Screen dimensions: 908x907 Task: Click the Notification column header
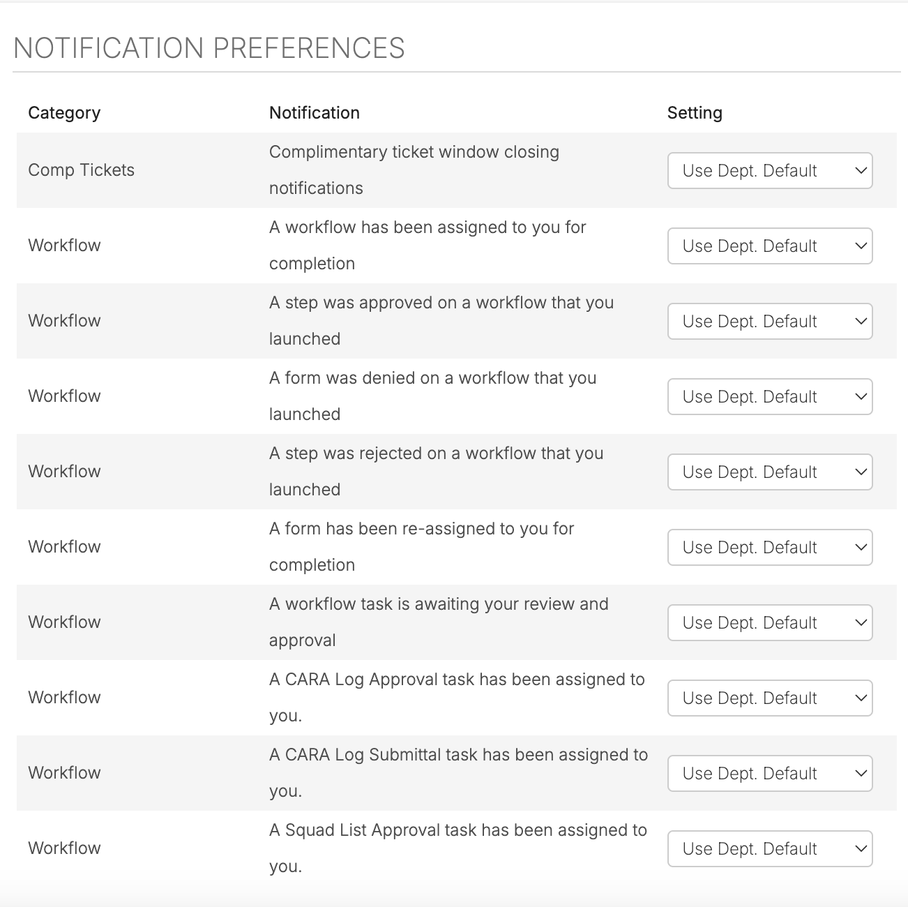click(x=315, y=113)
